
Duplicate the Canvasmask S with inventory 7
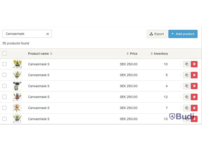(187, 108)
